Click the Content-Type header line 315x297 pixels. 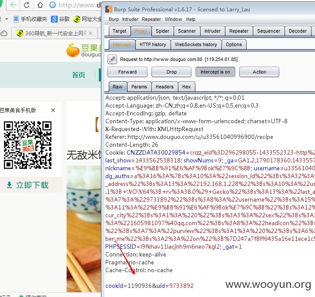196,121
